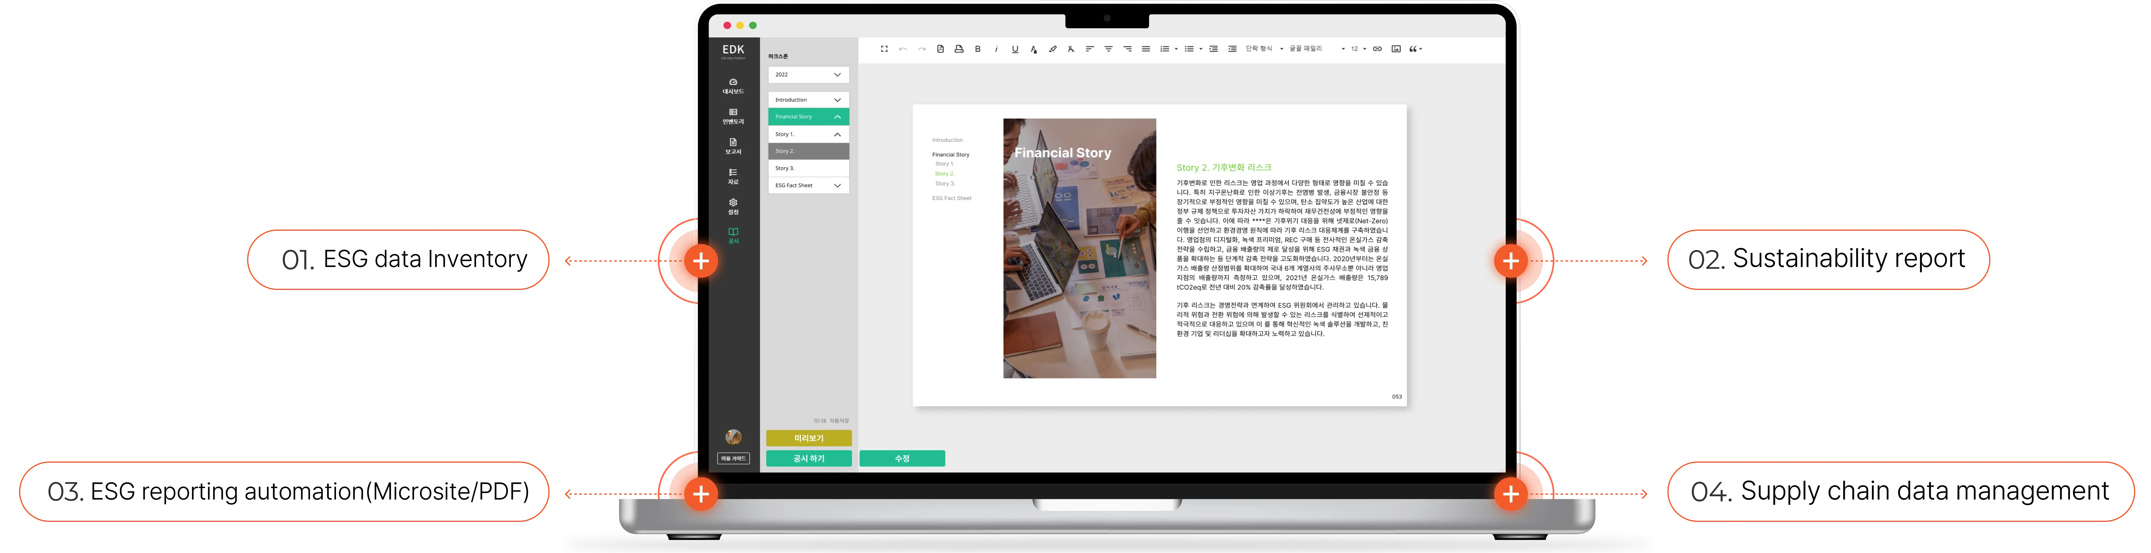Jump to Story 3. in page outline
The width and height of the screenshot is (2151, 553).
945,184
